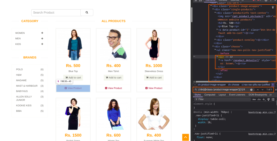Switch to the Computed tab
The width and height of the screenshot is (277, 141).
tap(210, 95)
